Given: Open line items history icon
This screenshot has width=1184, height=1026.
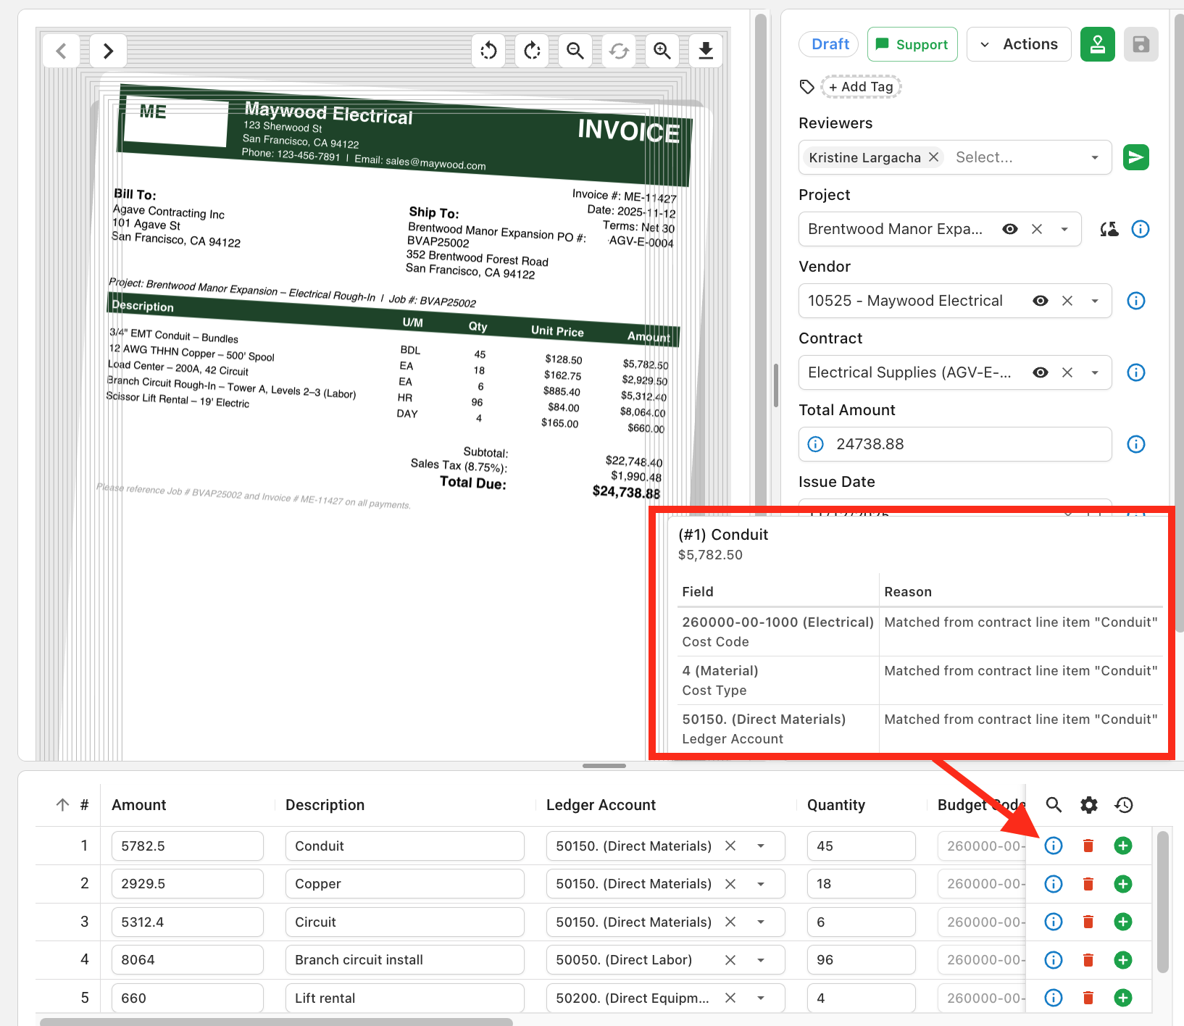Looking at the screenshot, I should [x=1124, y=805].
